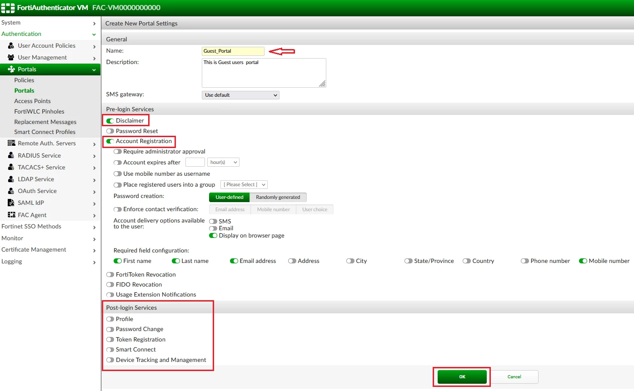634x391 pixels.
Task: Enable Require administrator approval
Action: click(x=117, y=152)
